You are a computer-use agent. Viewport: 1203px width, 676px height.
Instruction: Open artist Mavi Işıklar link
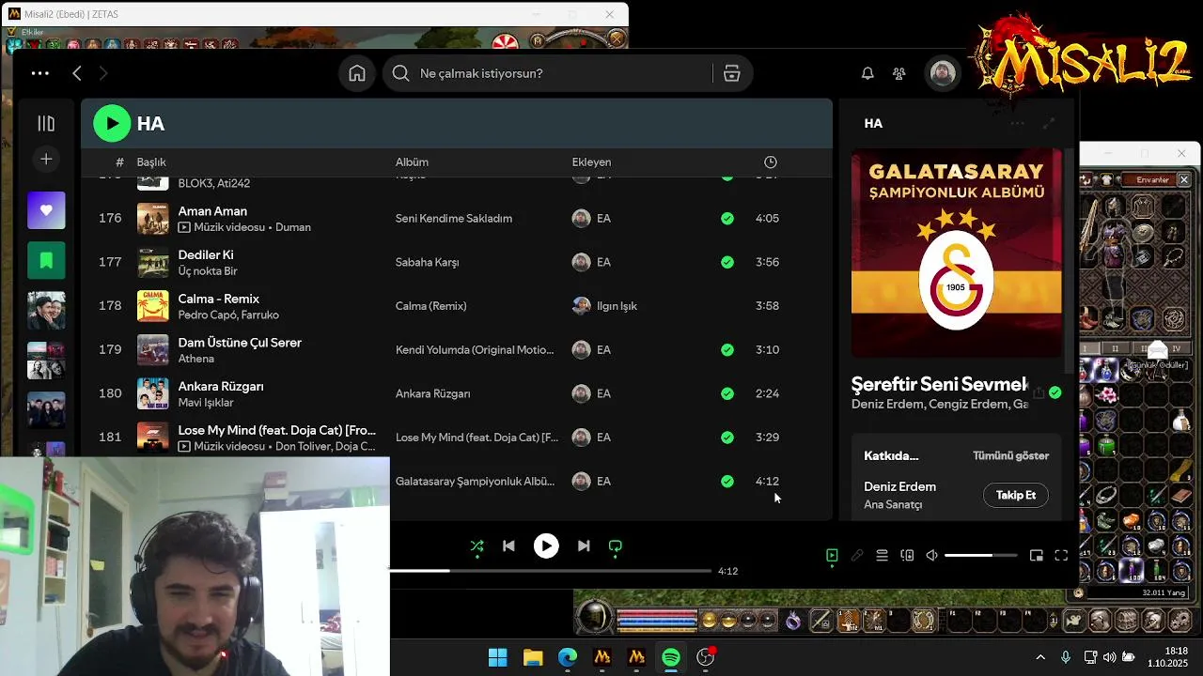[206, 403]
